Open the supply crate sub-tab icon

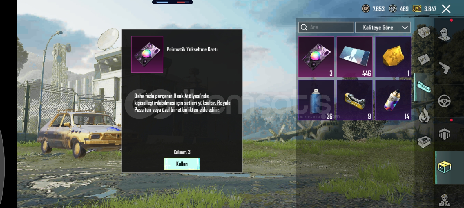424,32
